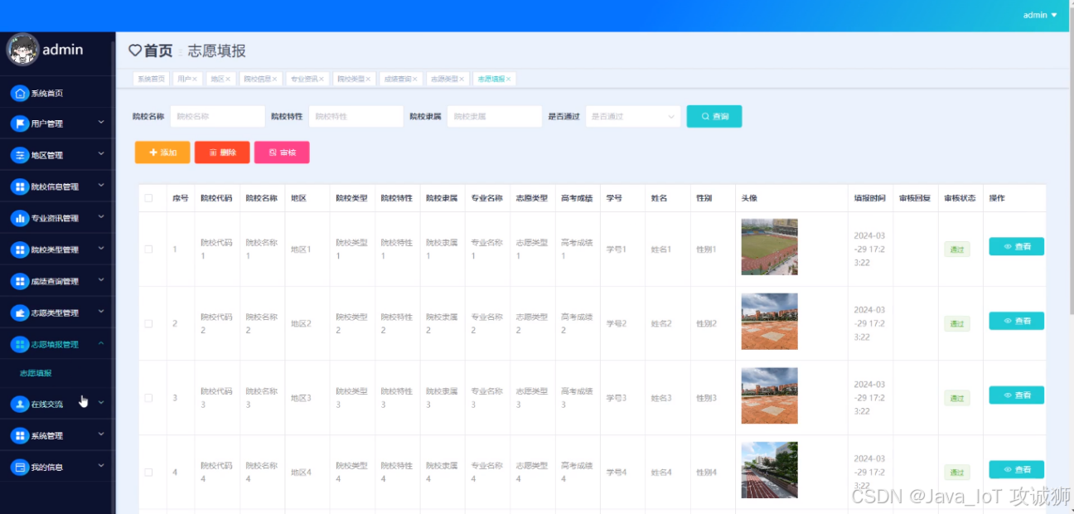This screenshot has width=1074, height=514.
Task: Close the 院校信息 tab with its X
Action: 275,80
